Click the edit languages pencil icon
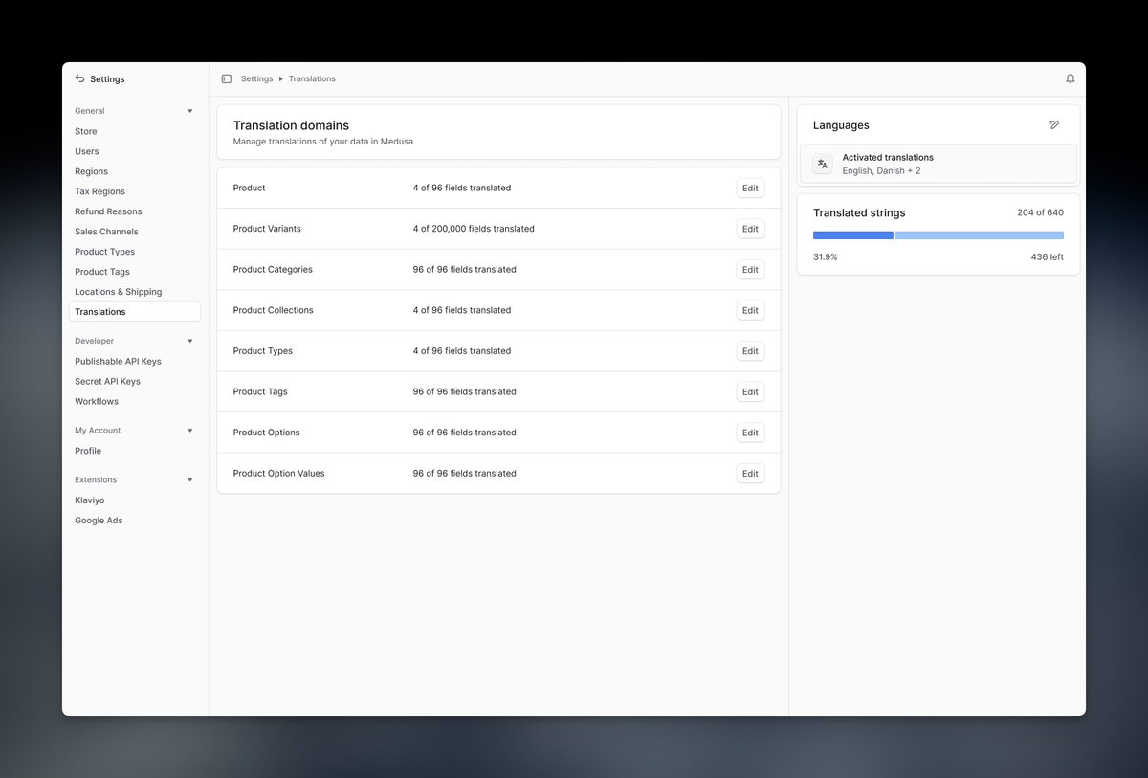Image resolution: width=1148 pixels, height=778 pixels. coord(1054,124)
